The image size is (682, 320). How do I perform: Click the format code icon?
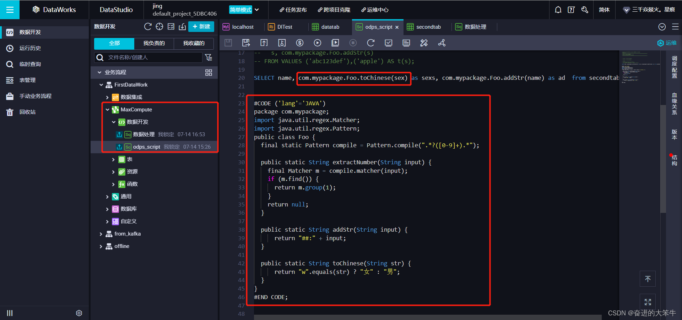point(406,43)
